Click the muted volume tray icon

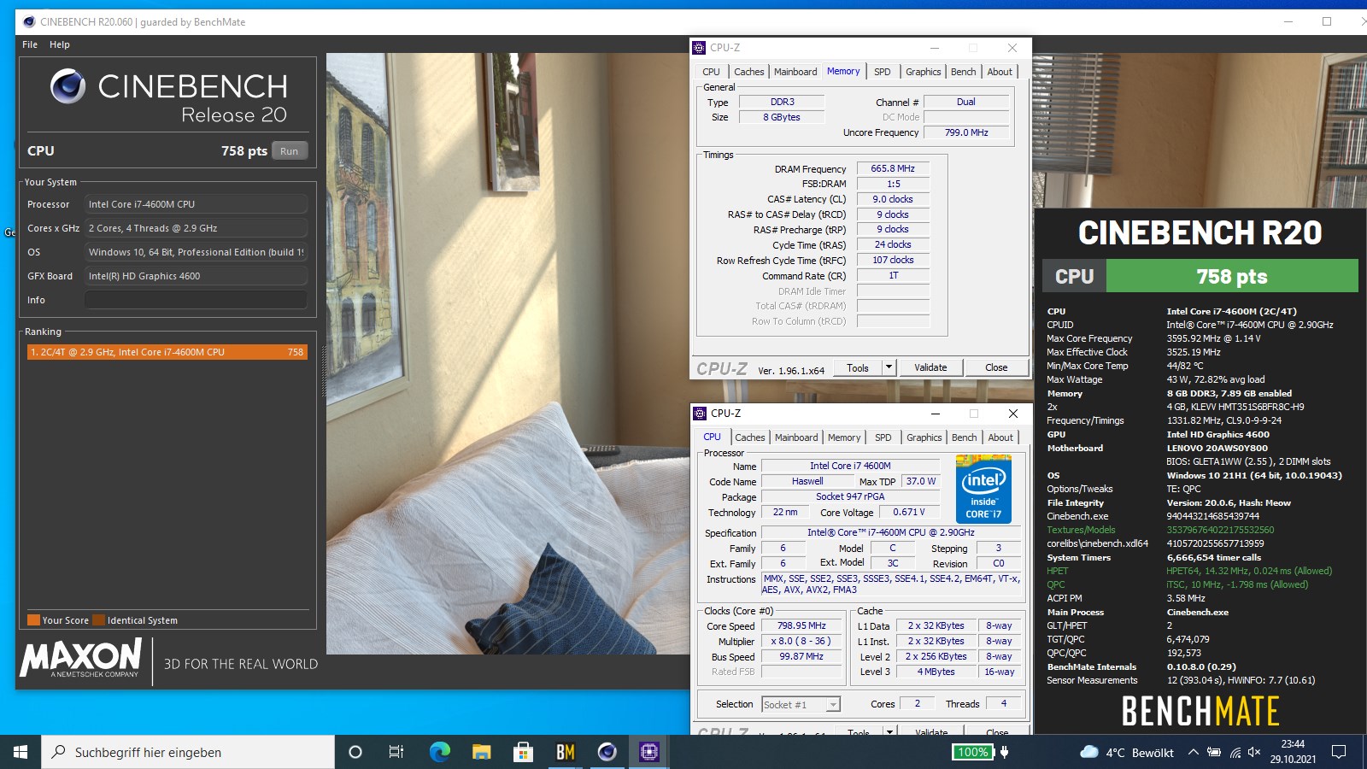pos(1254,752)
